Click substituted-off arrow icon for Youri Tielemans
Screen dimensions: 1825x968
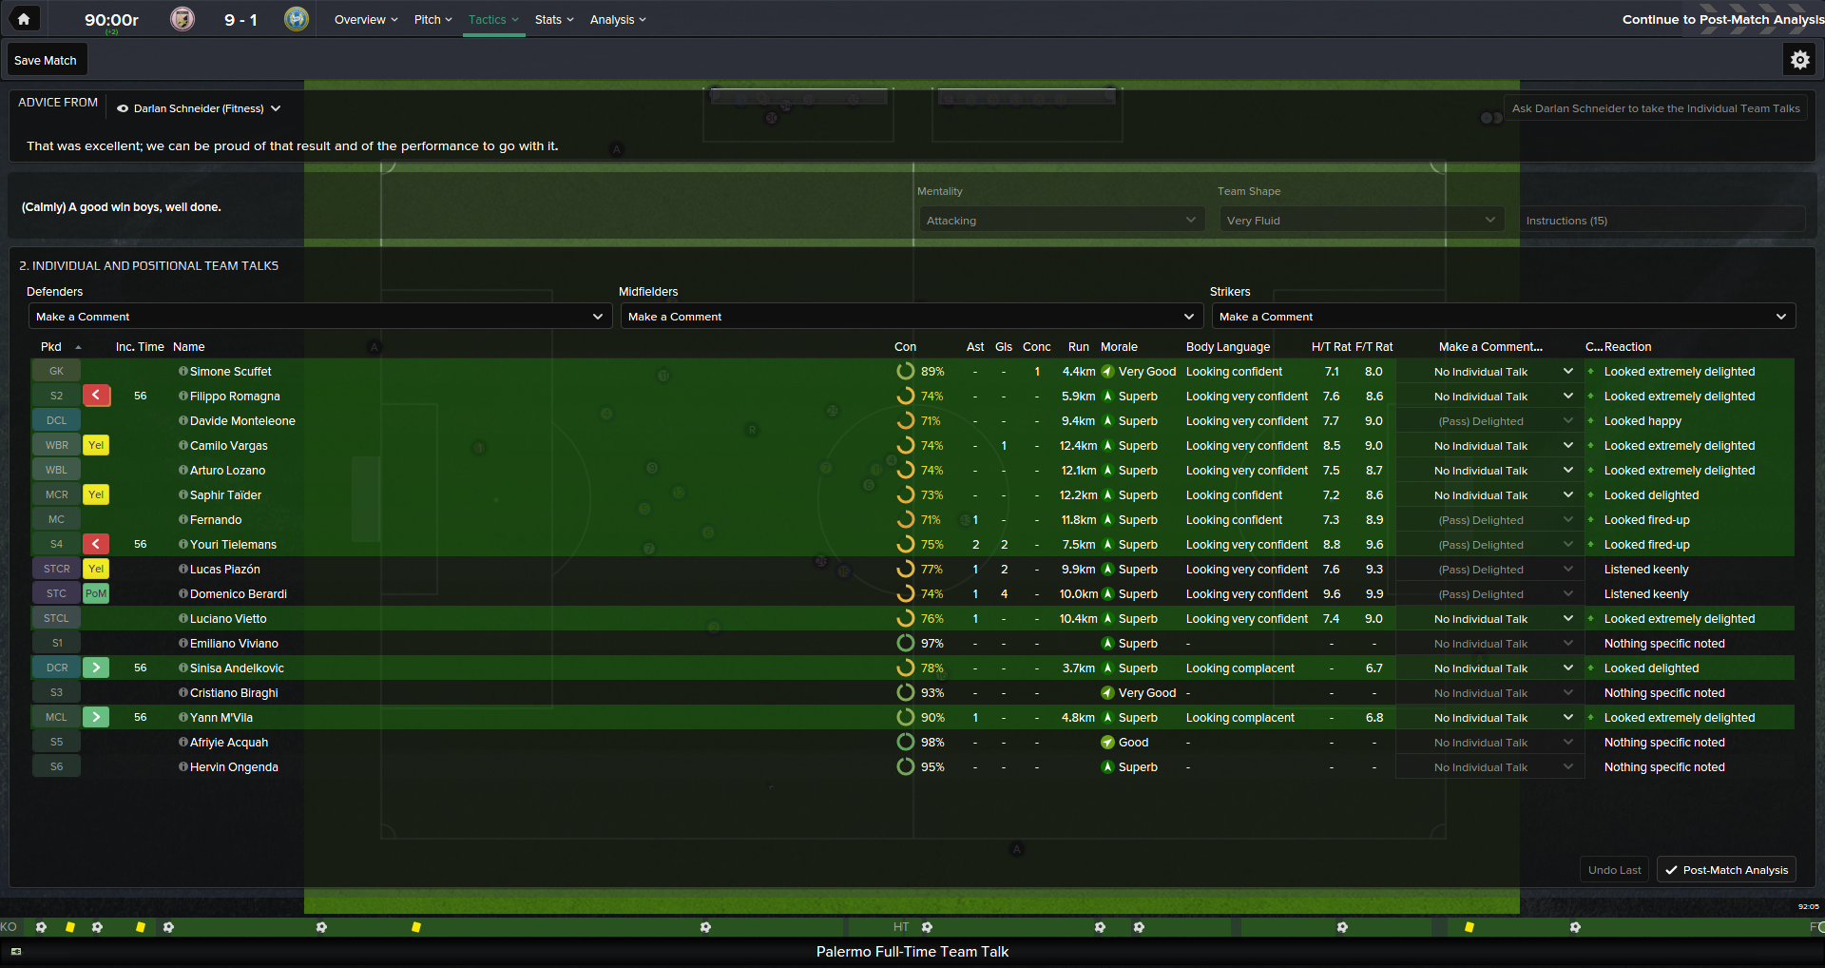point(96,544)
